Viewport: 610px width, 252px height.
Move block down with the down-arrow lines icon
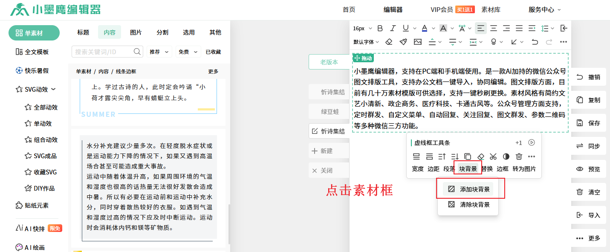tap(455, 156)
